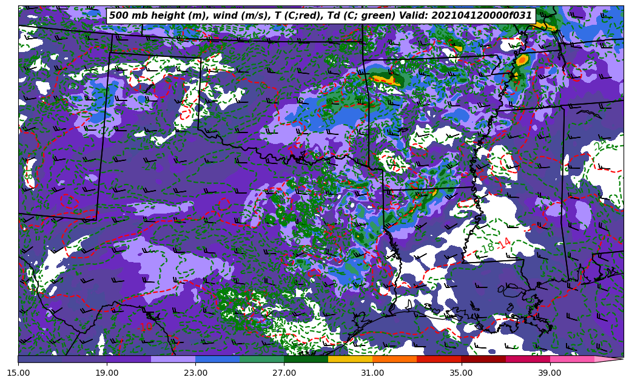Select the dark maroon segment right of 35.00

coord(483,359)
